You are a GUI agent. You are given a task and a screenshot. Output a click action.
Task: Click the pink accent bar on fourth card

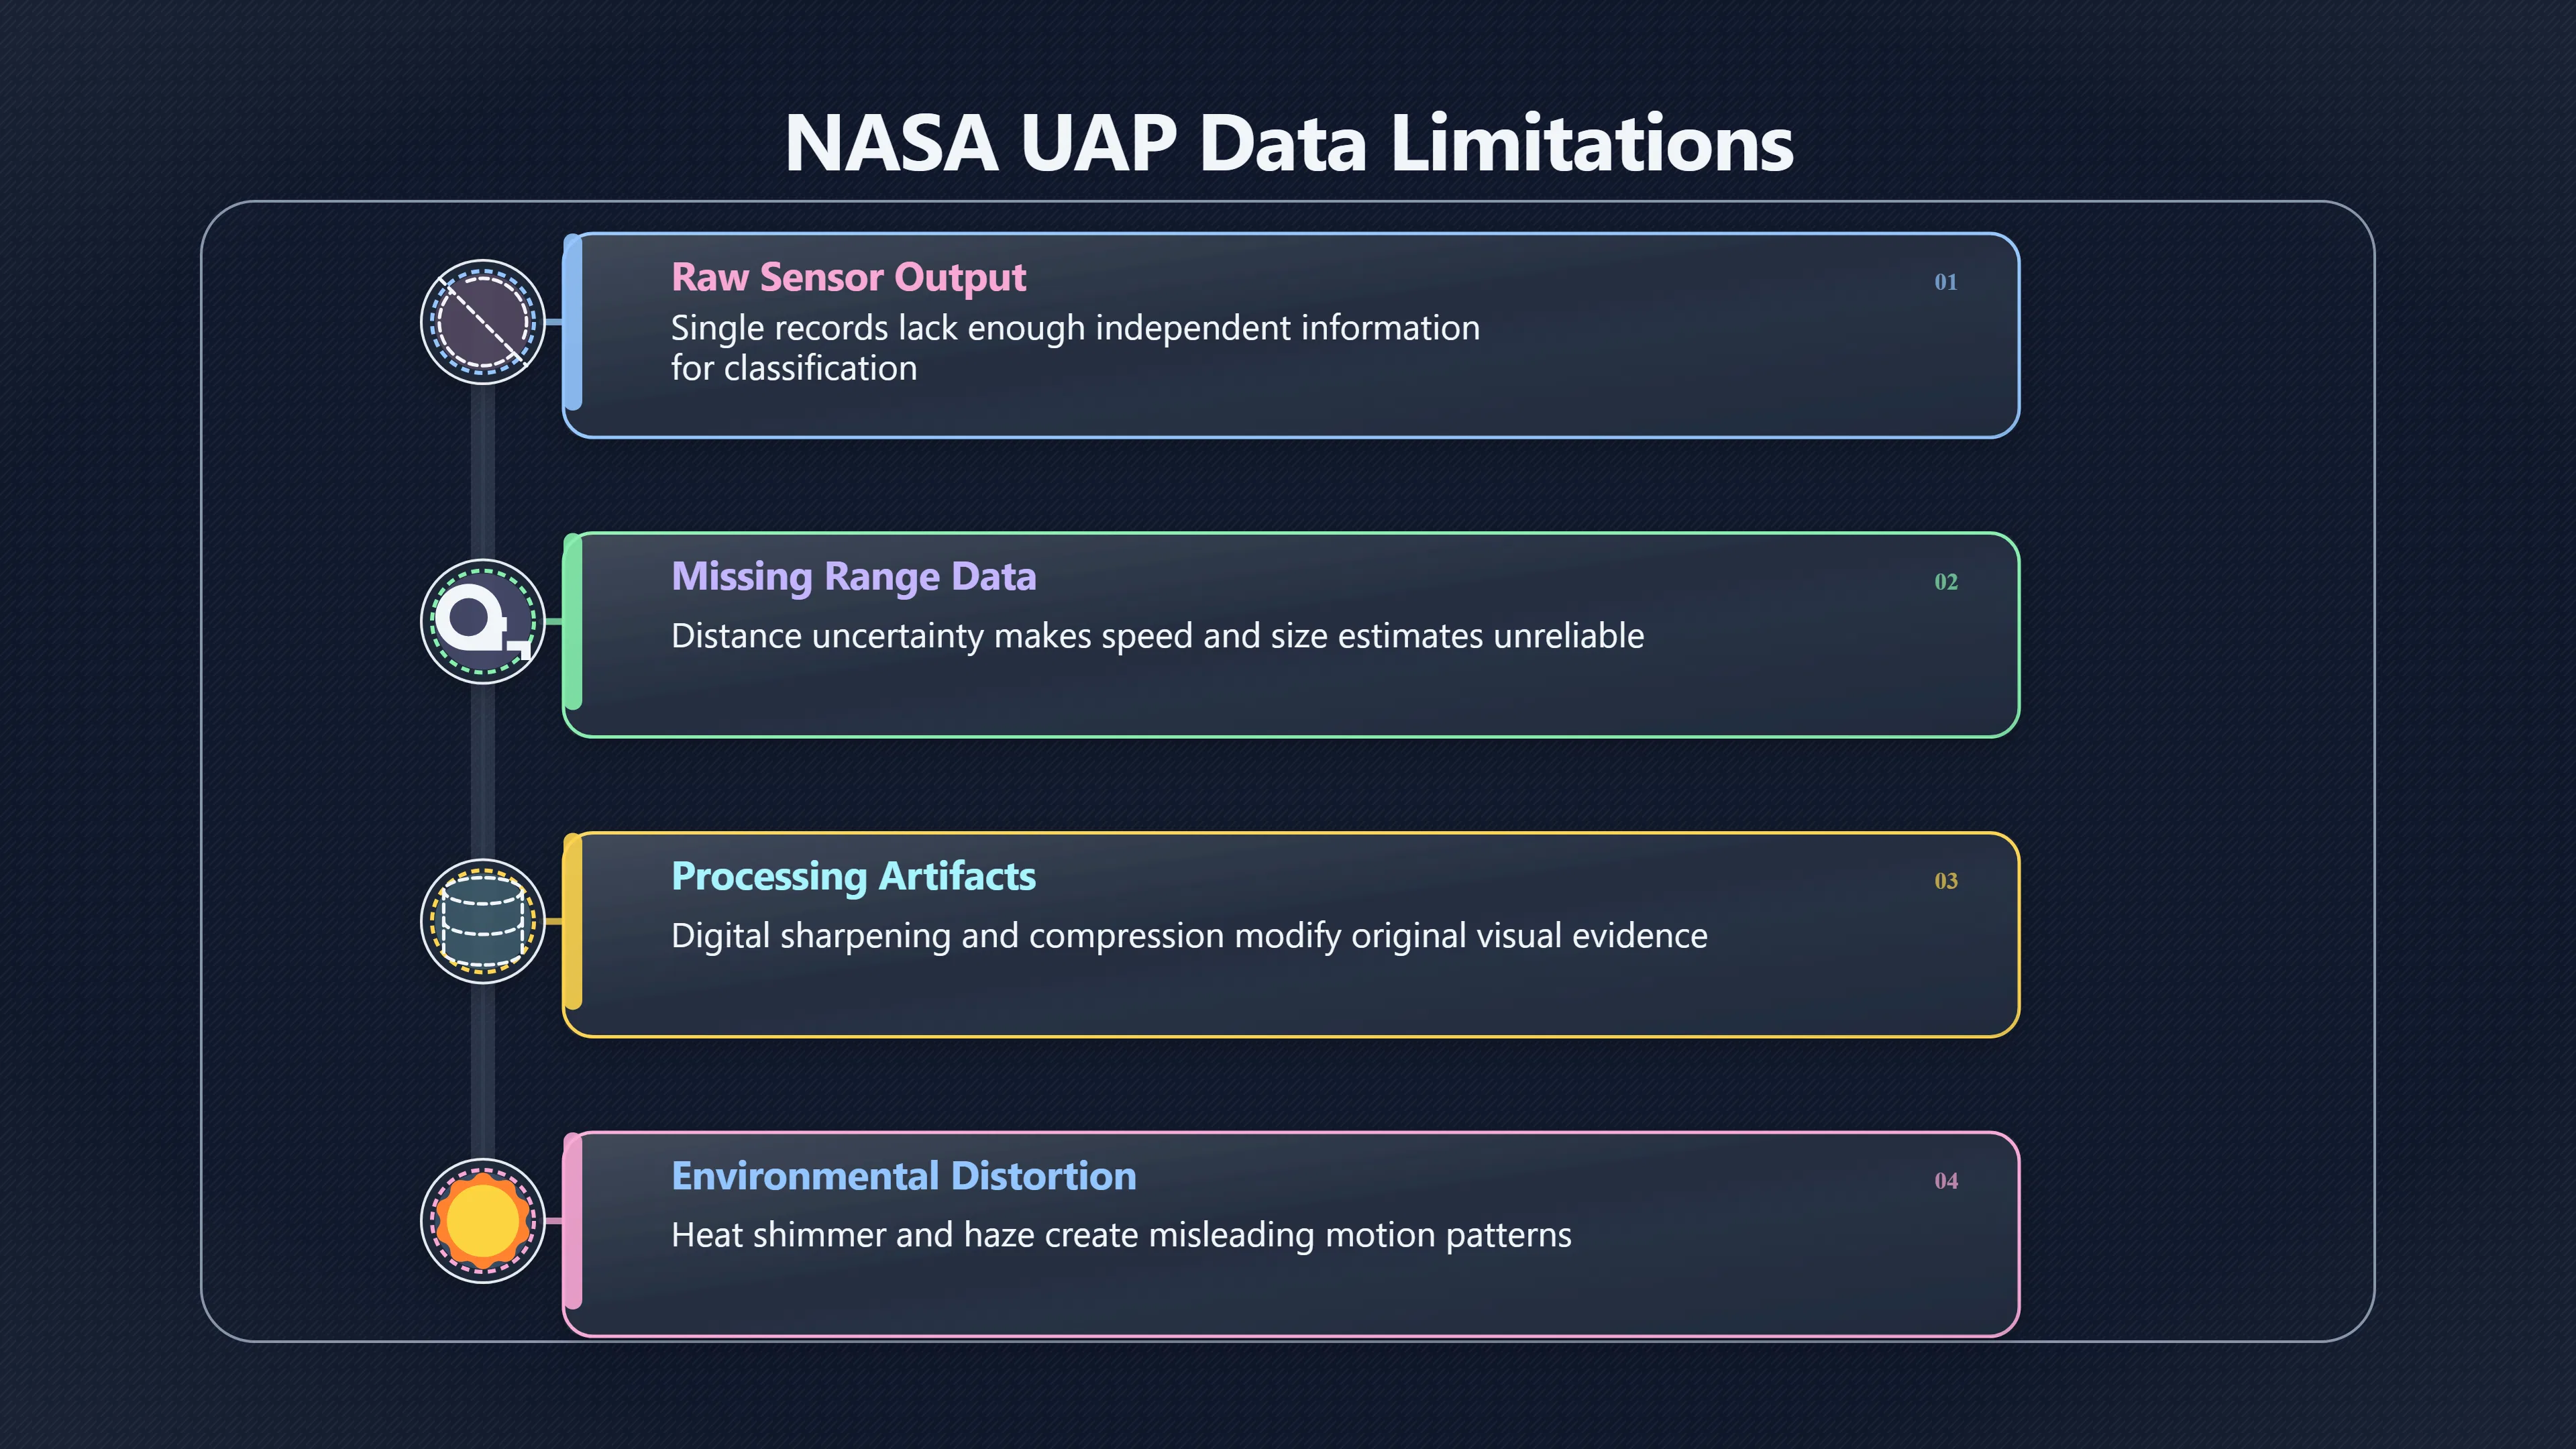coord(573,1220)
